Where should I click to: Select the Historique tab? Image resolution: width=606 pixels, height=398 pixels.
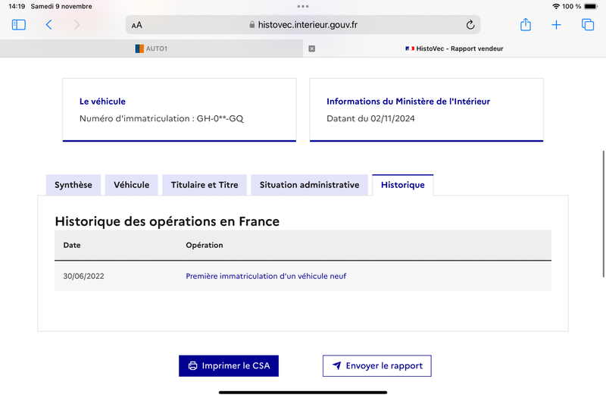[x=403, y=185]
